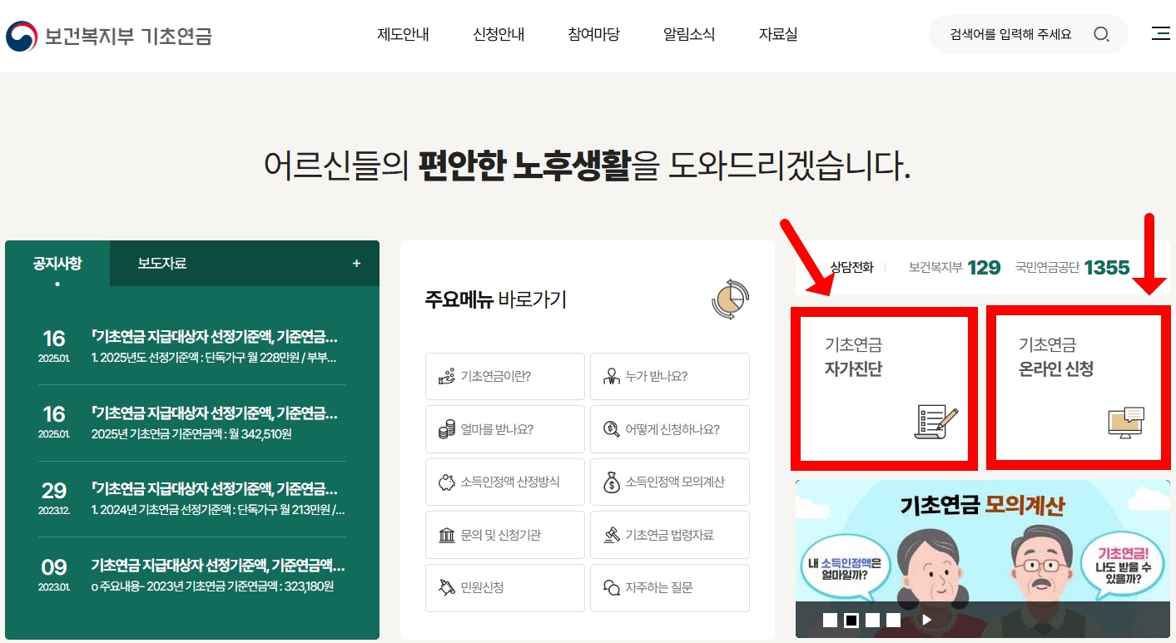Click the 기초연금 법령자료 gavel icon
Viewport: 1176px width, 643px height.
612,535
